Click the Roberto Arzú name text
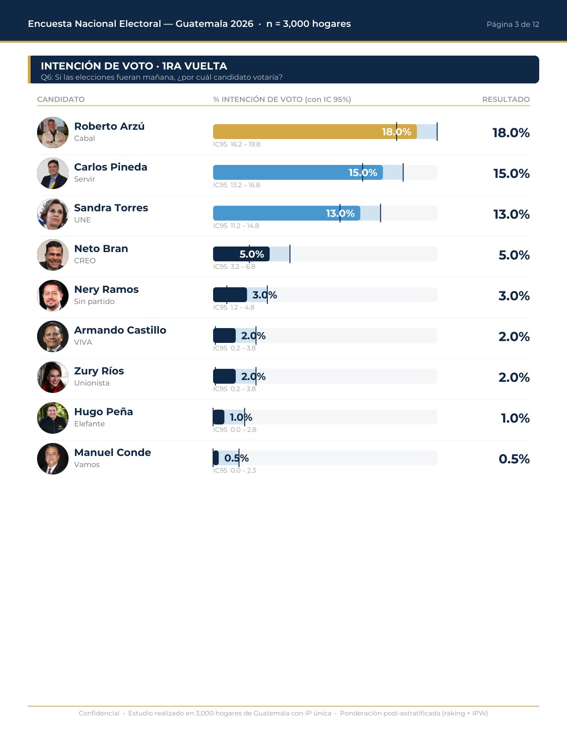 pos(109,126)
